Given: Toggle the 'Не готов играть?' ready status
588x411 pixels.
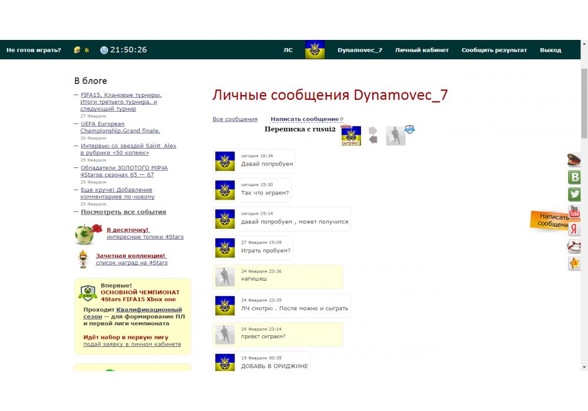Looking at the screenshot, I should (x=34, y=50).
